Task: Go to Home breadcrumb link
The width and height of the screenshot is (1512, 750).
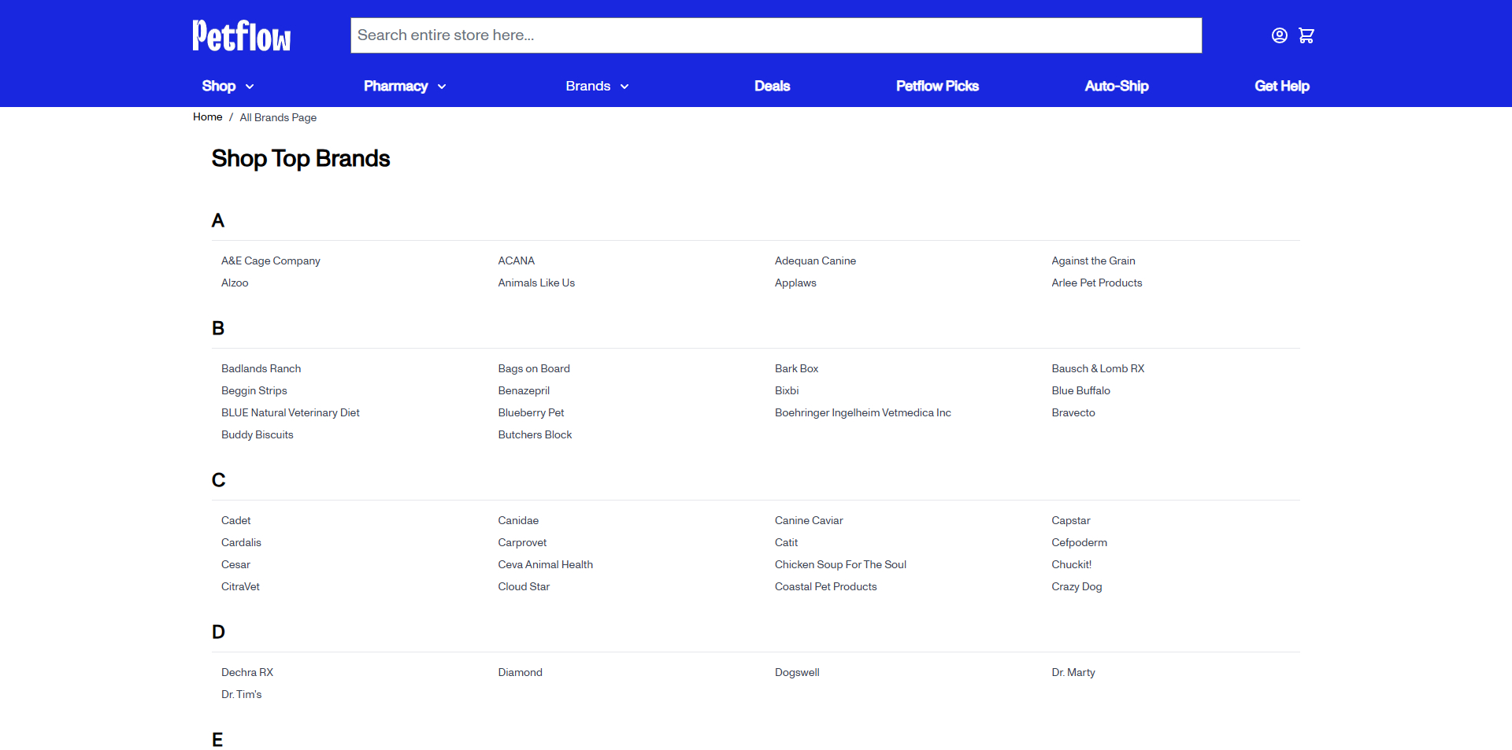Action: [207, 117]
